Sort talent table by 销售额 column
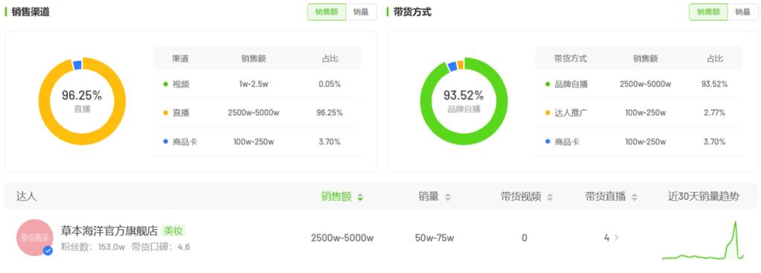Screen dimensions: 761x273 (x=342, y=197)
